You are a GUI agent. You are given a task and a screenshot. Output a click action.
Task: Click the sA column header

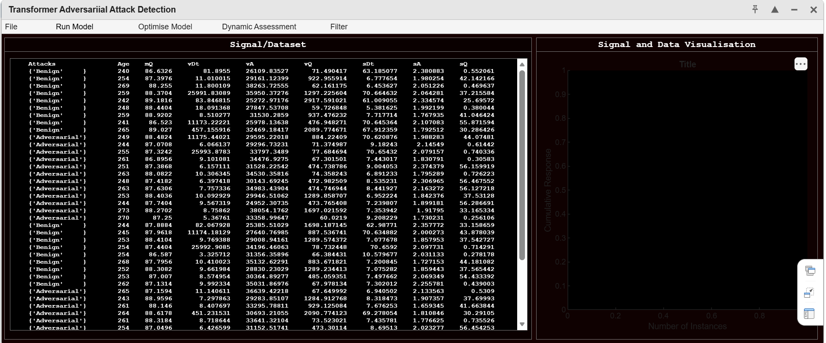point(417,64)
